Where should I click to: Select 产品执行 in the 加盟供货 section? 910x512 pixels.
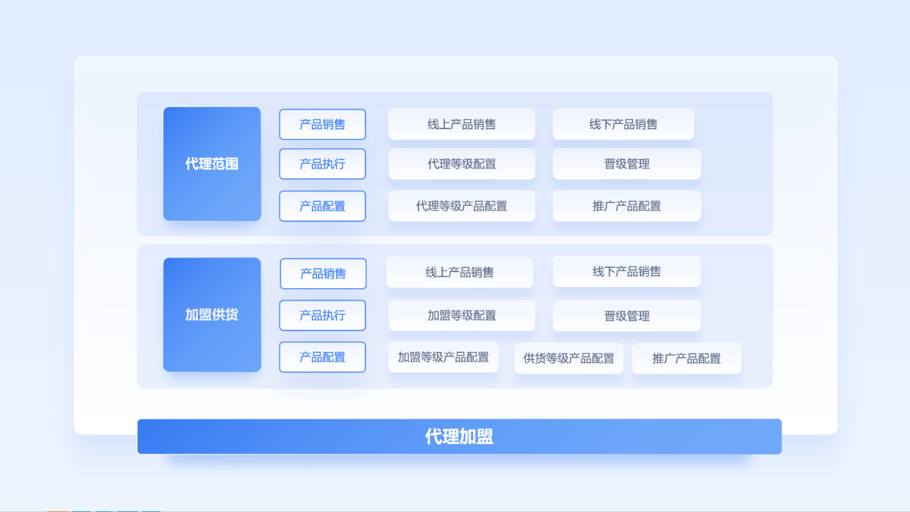click(322, 315)
